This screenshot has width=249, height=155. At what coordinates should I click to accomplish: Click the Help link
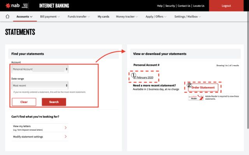click(x=160, y=6)
